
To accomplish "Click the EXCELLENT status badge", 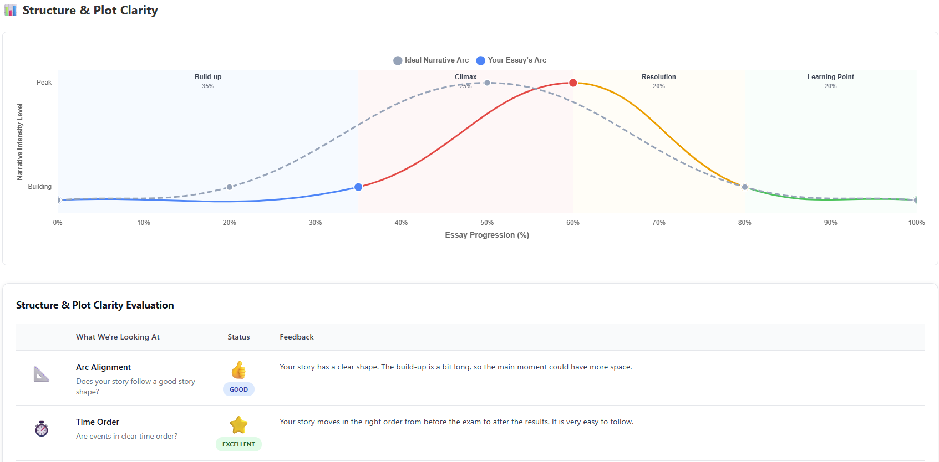I will point(238,444).
